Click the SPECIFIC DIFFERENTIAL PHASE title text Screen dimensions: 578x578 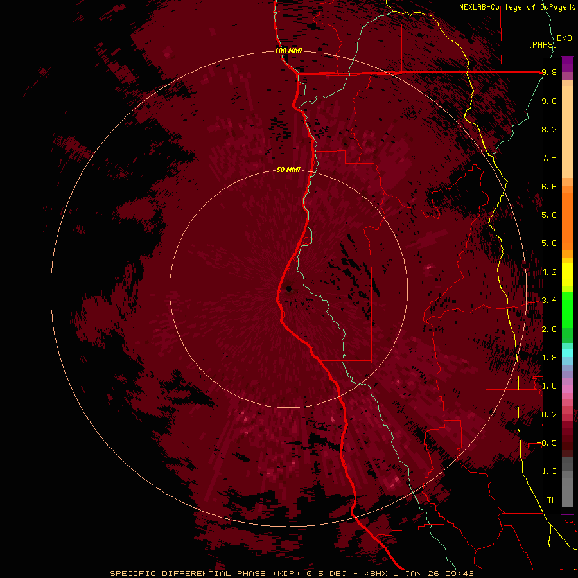188,574
